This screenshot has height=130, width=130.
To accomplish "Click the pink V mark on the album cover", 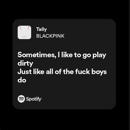I will [24, 28].
